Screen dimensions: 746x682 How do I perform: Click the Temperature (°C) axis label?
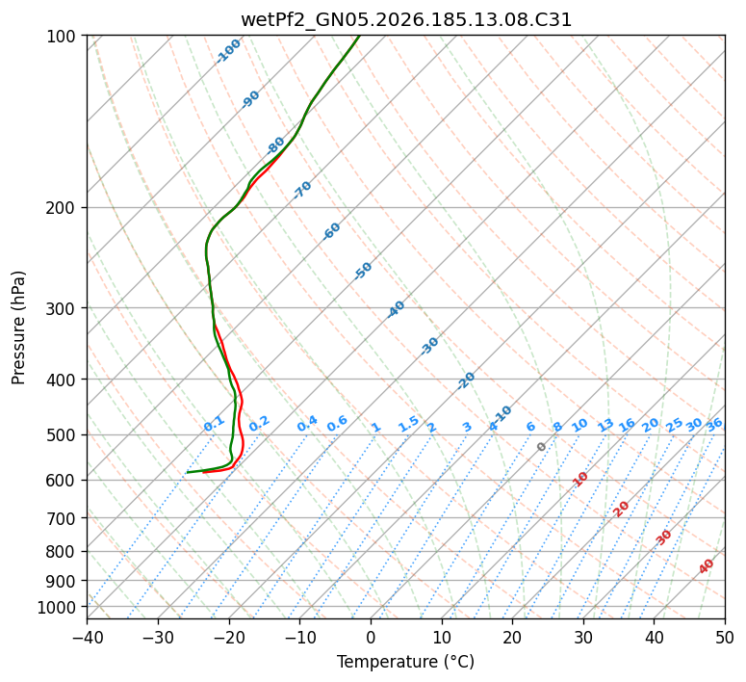[406, 662]
